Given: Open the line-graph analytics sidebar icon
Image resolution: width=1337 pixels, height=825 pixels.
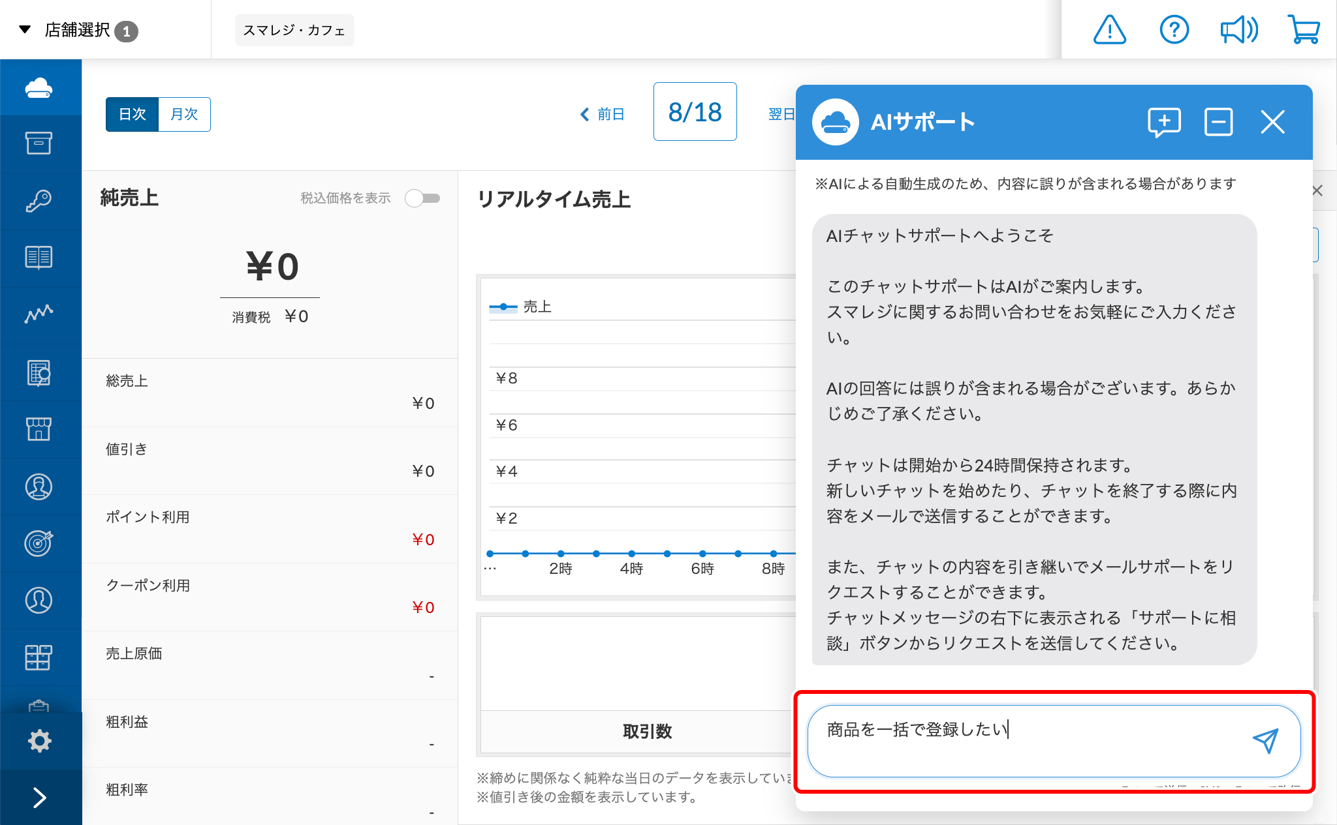Looking at the screenshot, I should (39, 314).
